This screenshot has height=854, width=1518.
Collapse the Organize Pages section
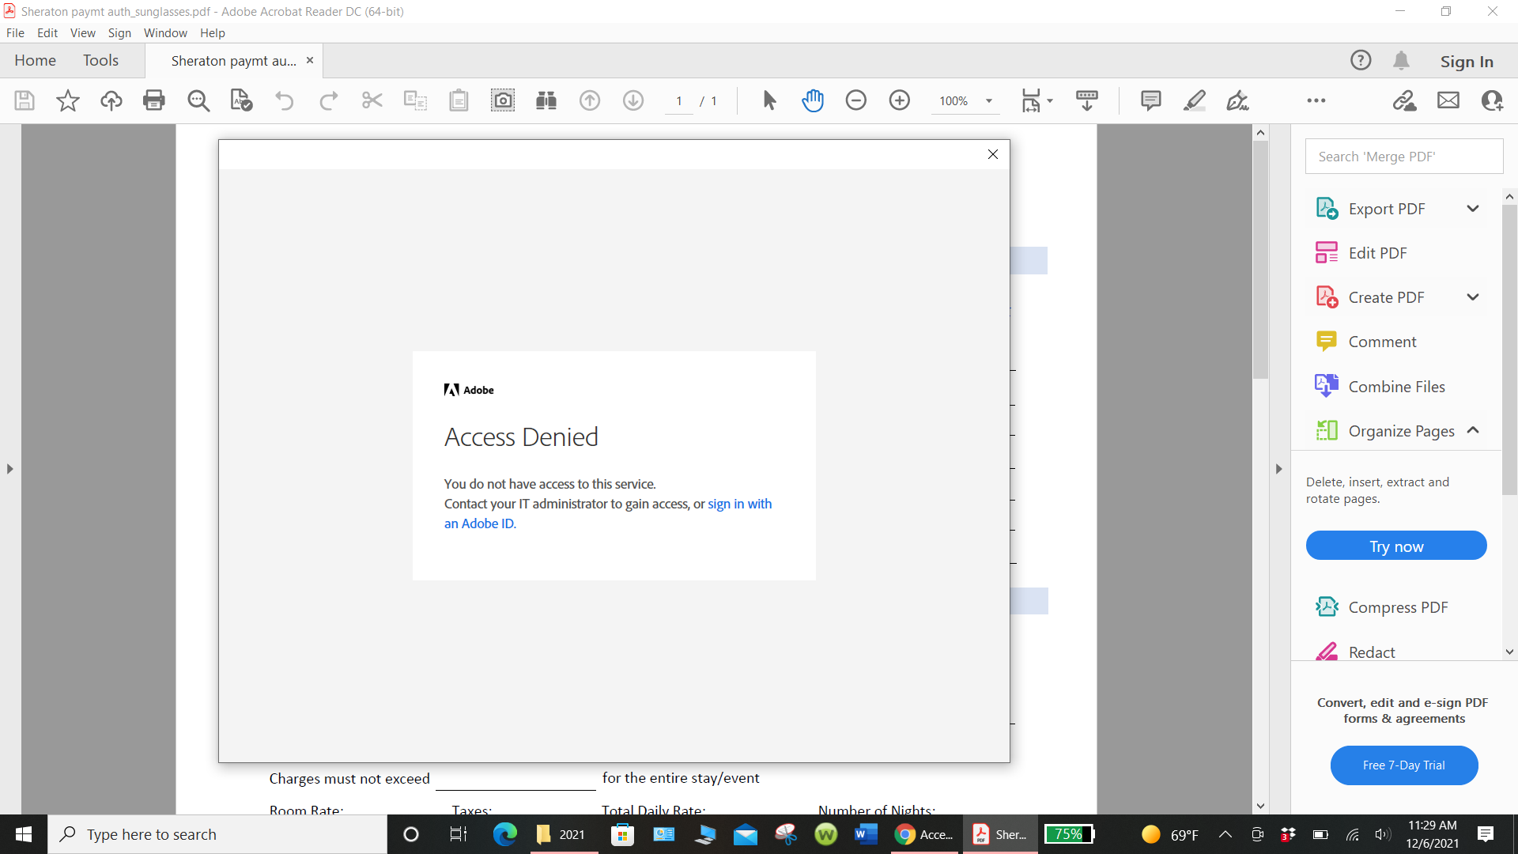(1474, 430)
